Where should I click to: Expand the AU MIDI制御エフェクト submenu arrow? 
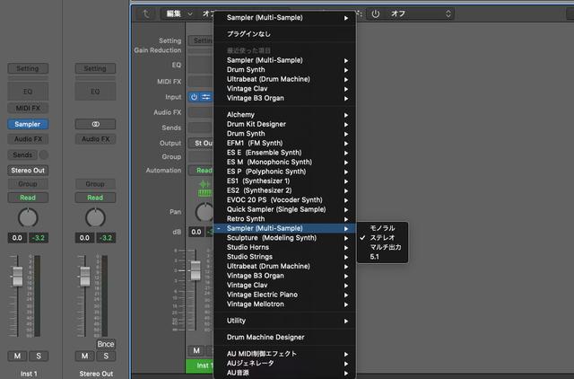tap(346, 354)
